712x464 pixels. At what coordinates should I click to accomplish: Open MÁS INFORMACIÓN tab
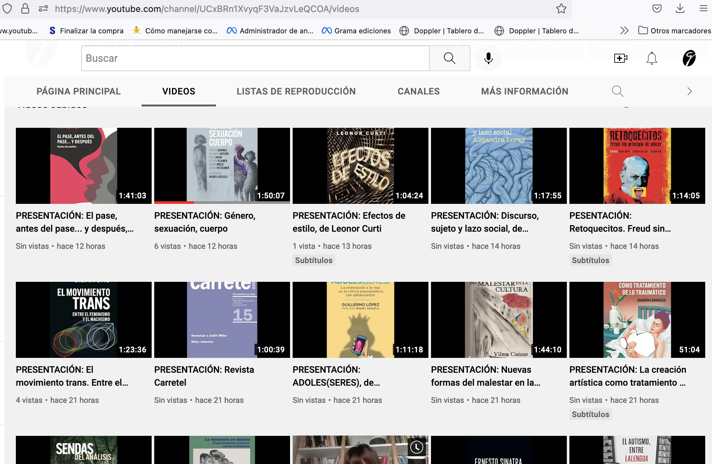524,91
